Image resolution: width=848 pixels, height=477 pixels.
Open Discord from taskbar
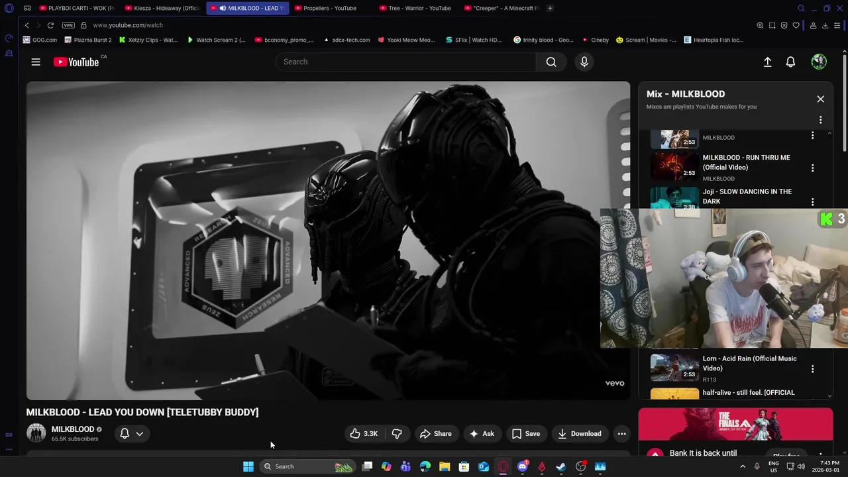(522, 466)
